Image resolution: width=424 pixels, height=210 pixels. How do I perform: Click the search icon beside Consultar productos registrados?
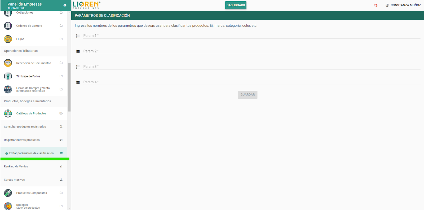coord(61,127)
